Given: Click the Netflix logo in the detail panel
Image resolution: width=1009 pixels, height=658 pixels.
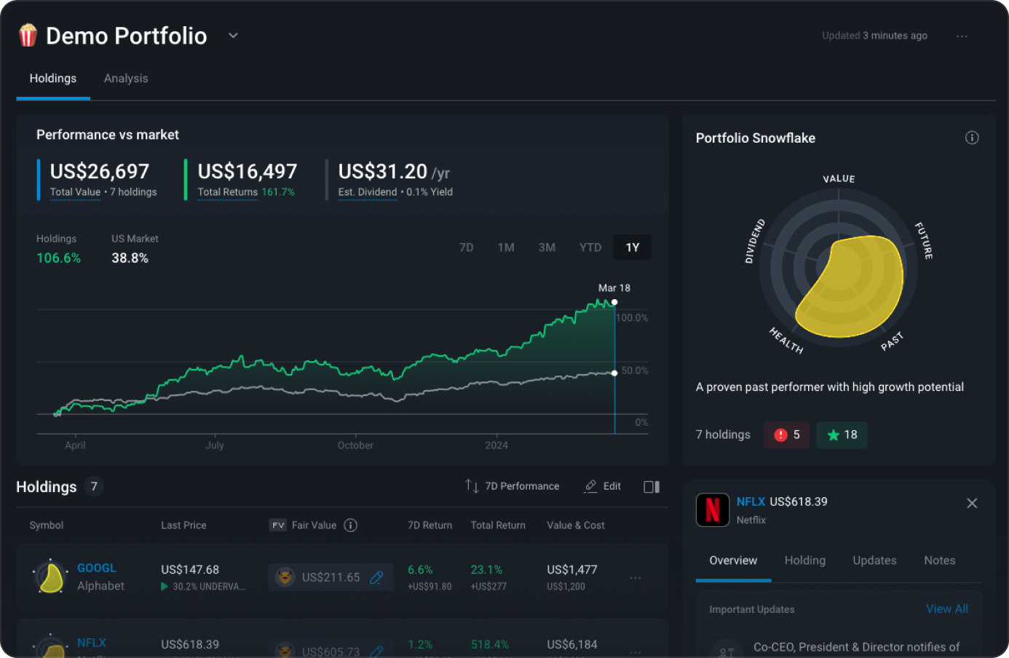Looking at the screenshot, I should (712, 510).
